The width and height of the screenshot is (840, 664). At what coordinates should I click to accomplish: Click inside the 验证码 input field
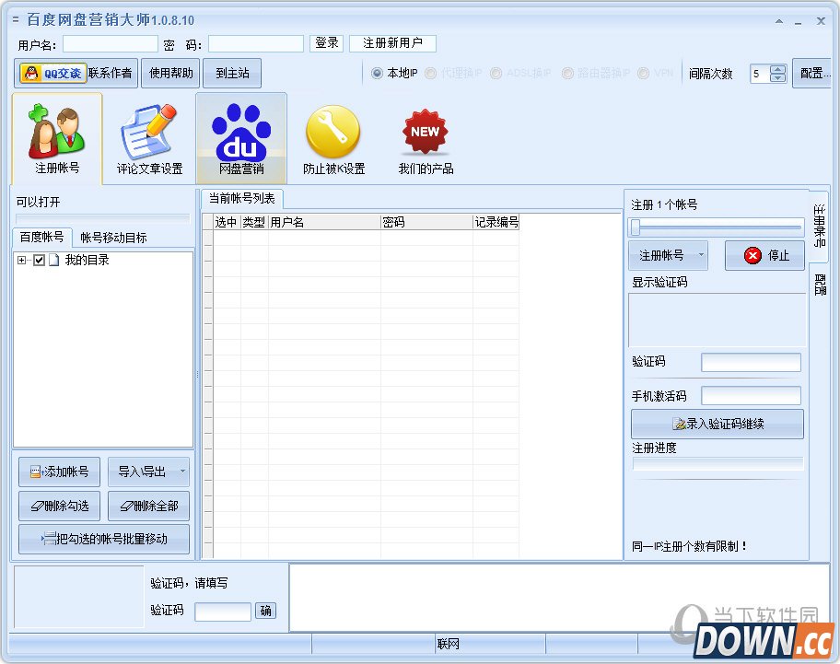[751, 362]
